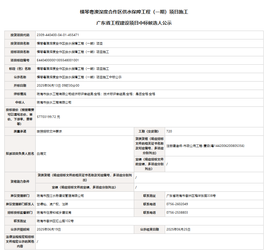The height and width of the screenshot is (251, 266).
Task: Click the 质量承诺 value 按照招标文件要求
Action: (49, 131)
